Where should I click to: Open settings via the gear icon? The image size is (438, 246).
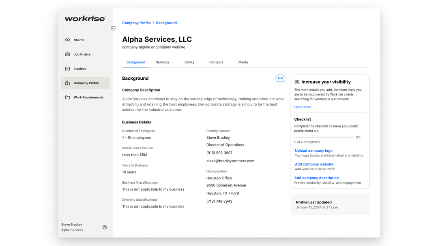105,227
